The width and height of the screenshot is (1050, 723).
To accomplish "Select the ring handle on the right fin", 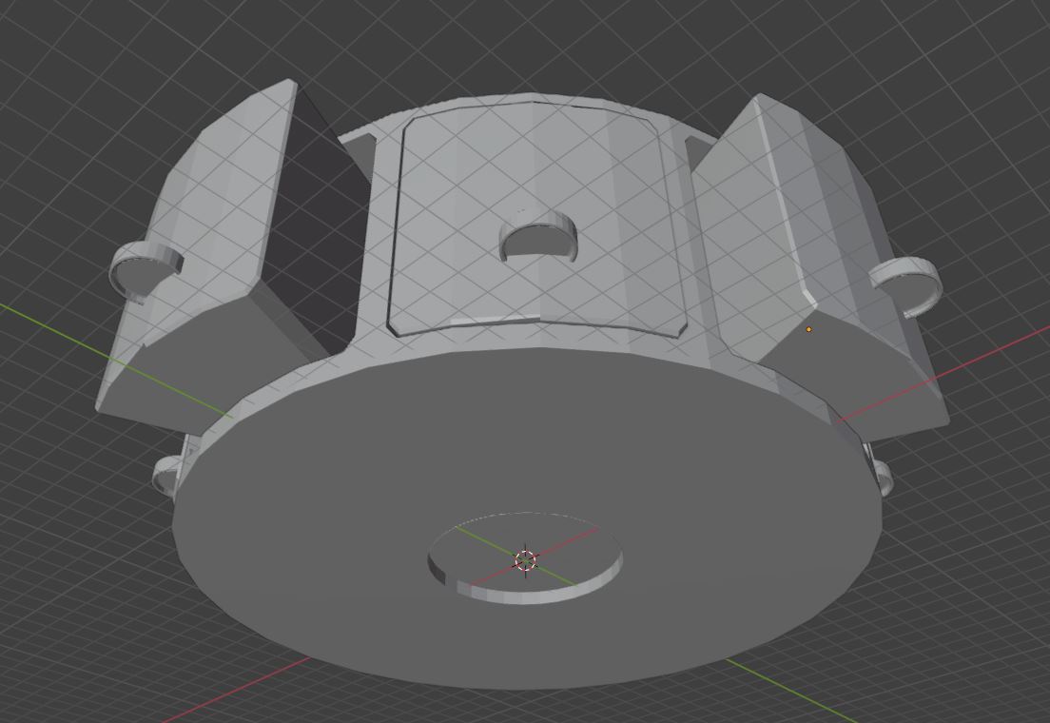I will (906, 284).
